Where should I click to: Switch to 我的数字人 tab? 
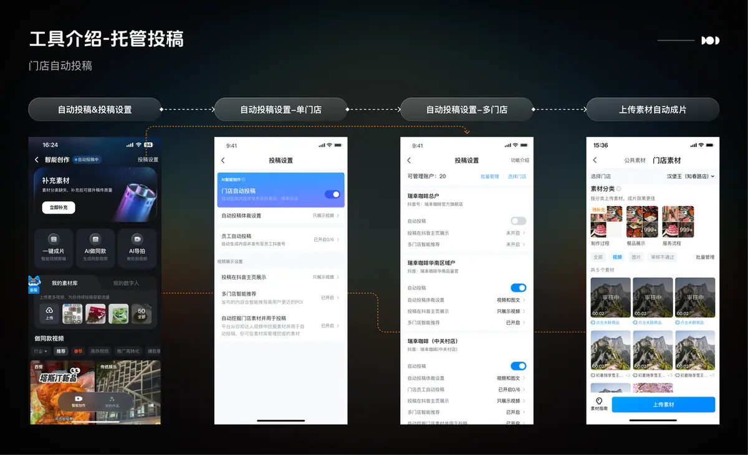tap(126, 283)
